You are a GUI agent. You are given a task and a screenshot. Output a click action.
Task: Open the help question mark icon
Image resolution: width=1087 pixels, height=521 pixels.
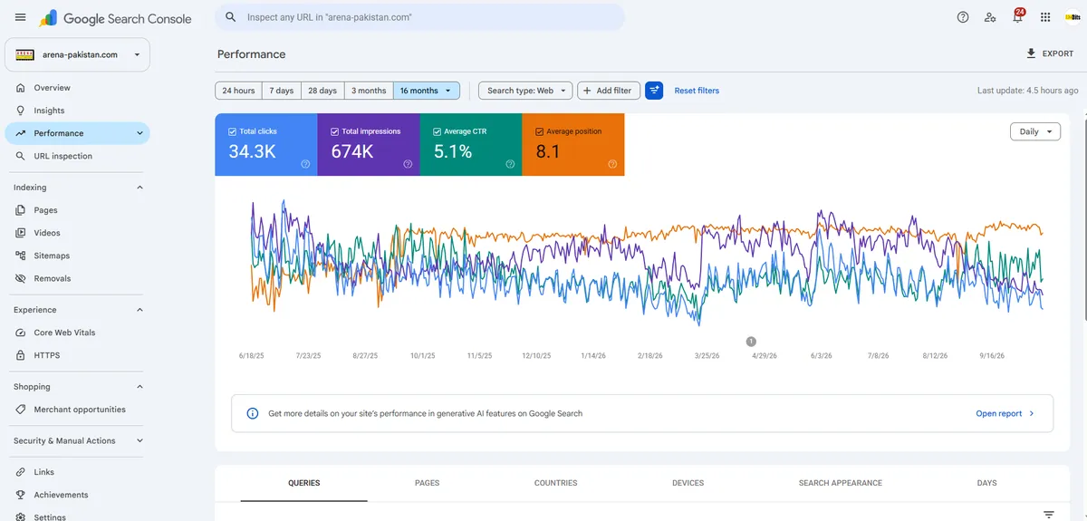963,17
